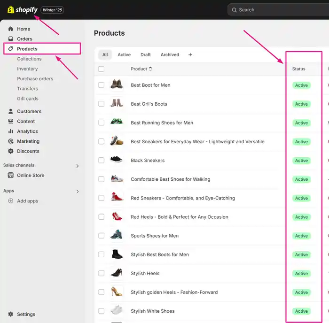Click the Red Sneakers product thumbnail

pyautogui.click(x=117, y=197)
